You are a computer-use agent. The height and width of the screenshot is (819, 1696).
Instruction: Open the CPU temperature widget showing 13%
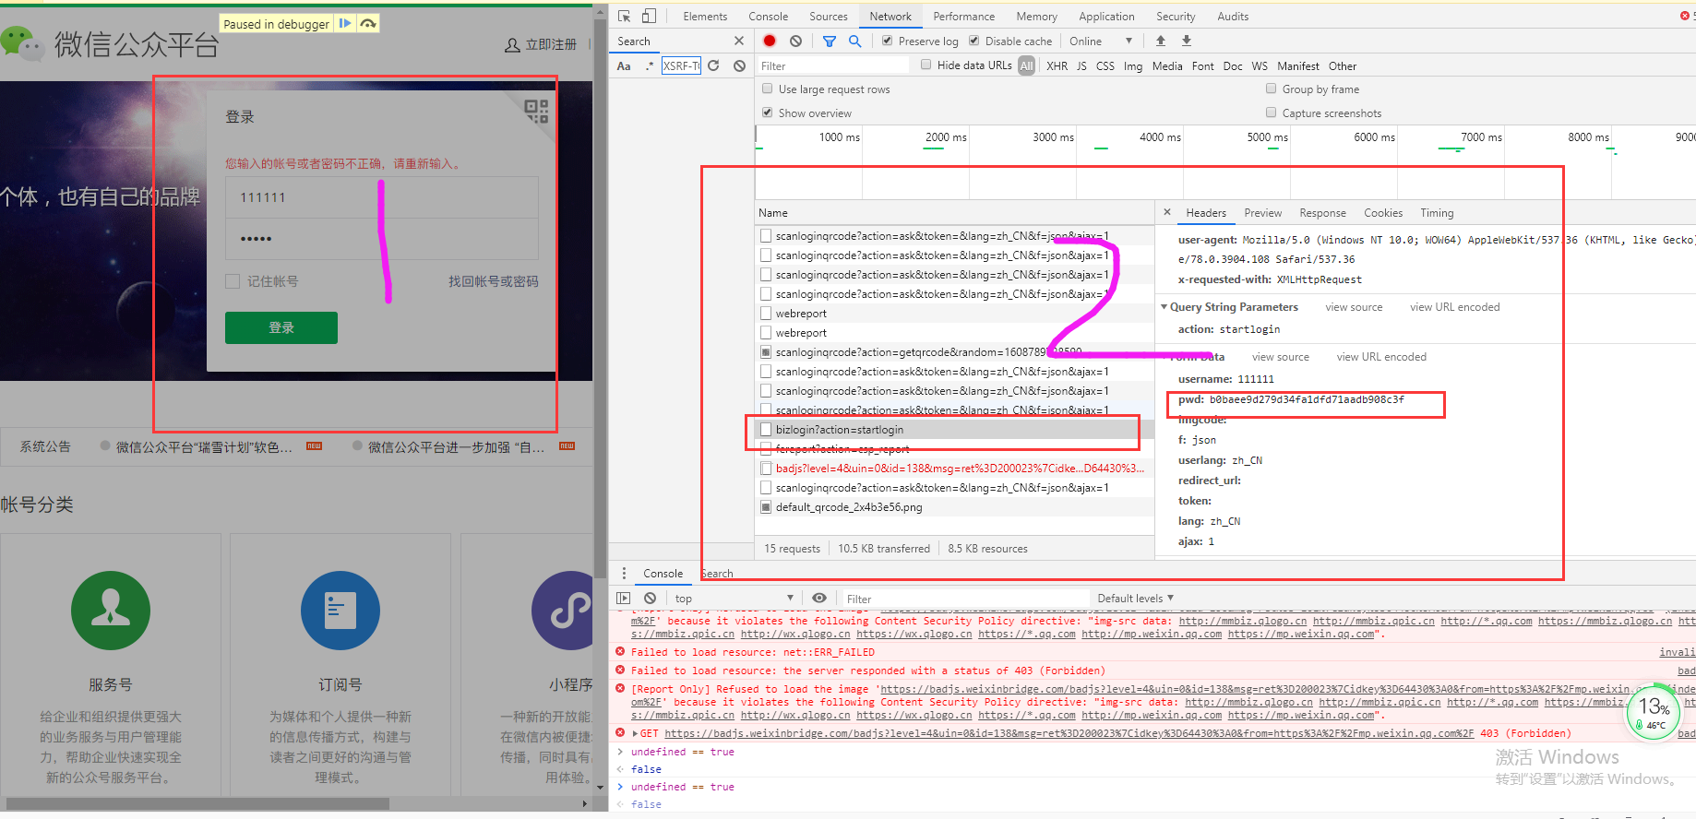pyautogui.click(x=1653, y=712)
